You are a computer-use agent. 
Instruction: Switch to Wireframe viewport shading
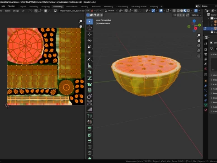click(x=178, y=11)
